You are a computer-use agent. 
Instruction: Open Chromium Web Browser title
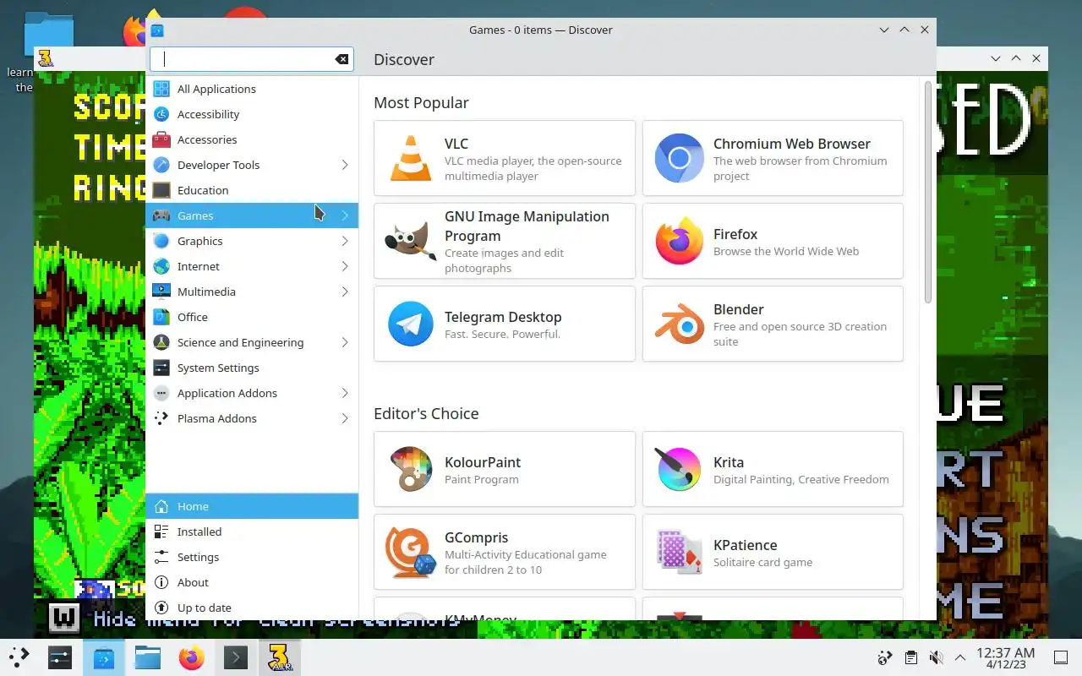[x=792, y=144]
